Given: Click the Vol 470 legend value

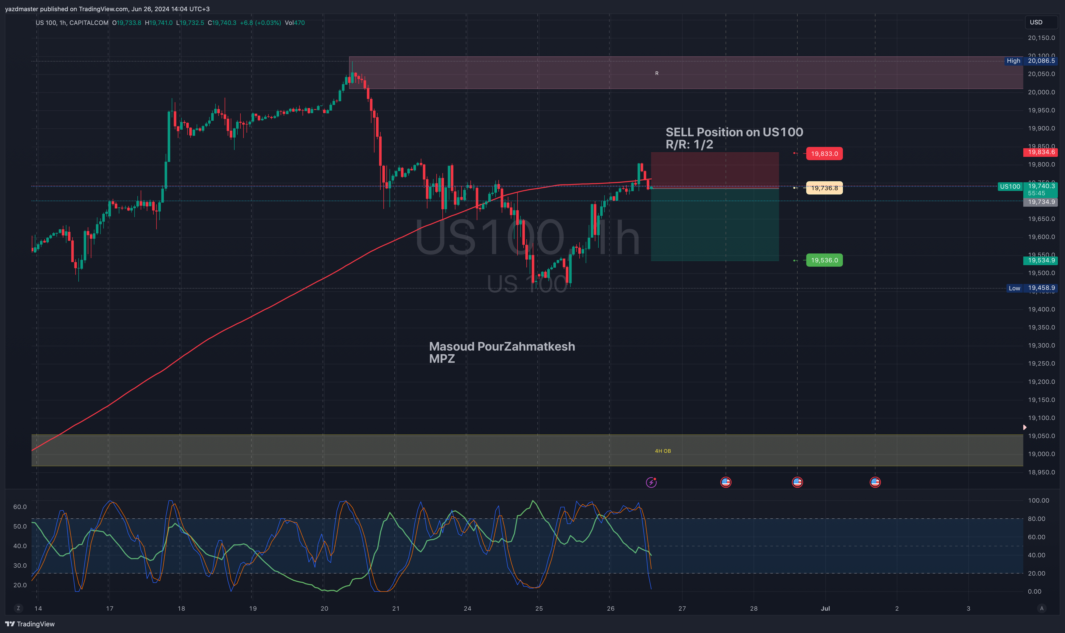Looking at the screenshot, I should (295, 23).
